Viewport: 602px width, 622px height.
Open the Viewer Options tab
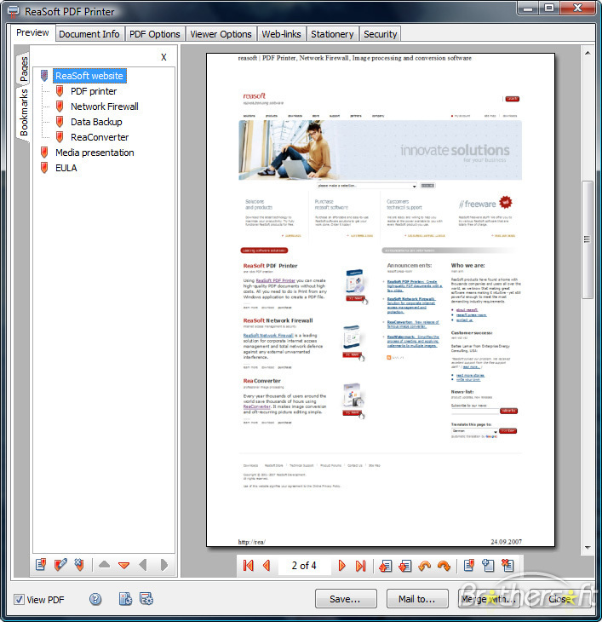pos(221,34)
